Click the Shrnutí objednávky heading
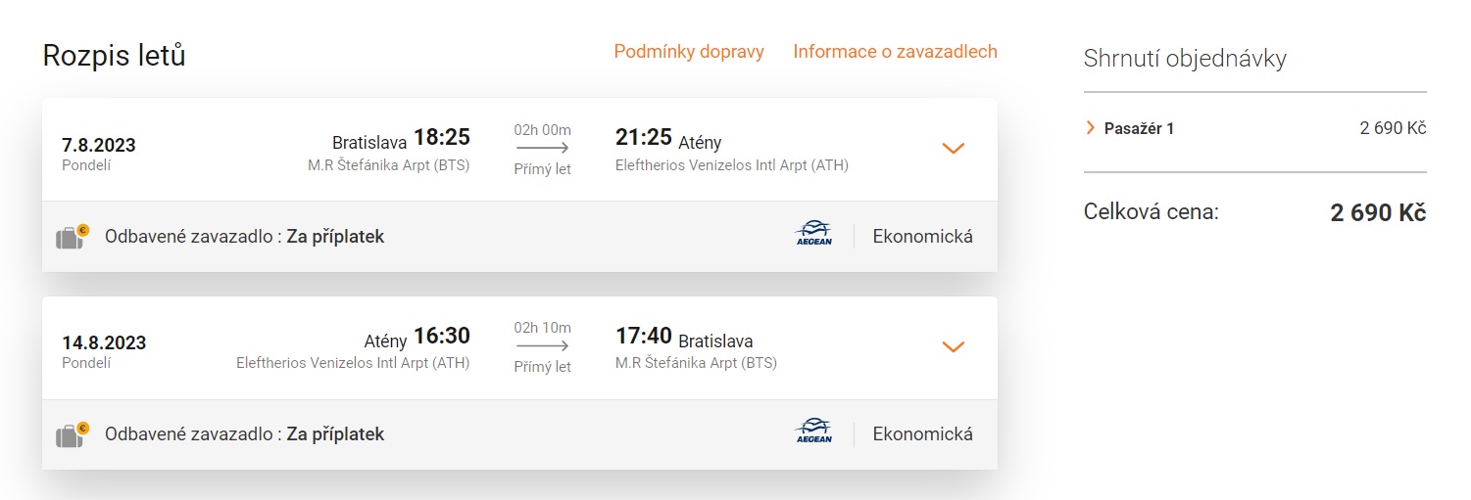This screenshot has width=1471, height=500. (x=1185, y=59)
